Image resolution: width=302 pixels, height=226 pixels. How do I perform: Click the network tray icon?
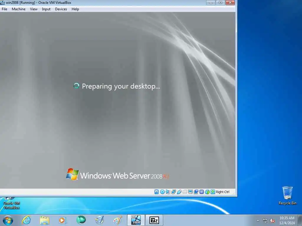[265, 220]
